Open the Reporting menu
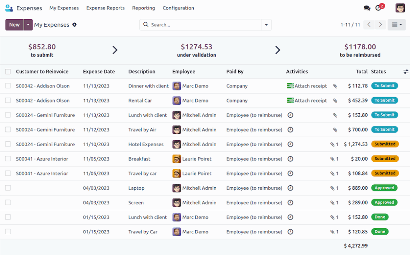Viewport: 410px width, 255px height. point(144,8)
